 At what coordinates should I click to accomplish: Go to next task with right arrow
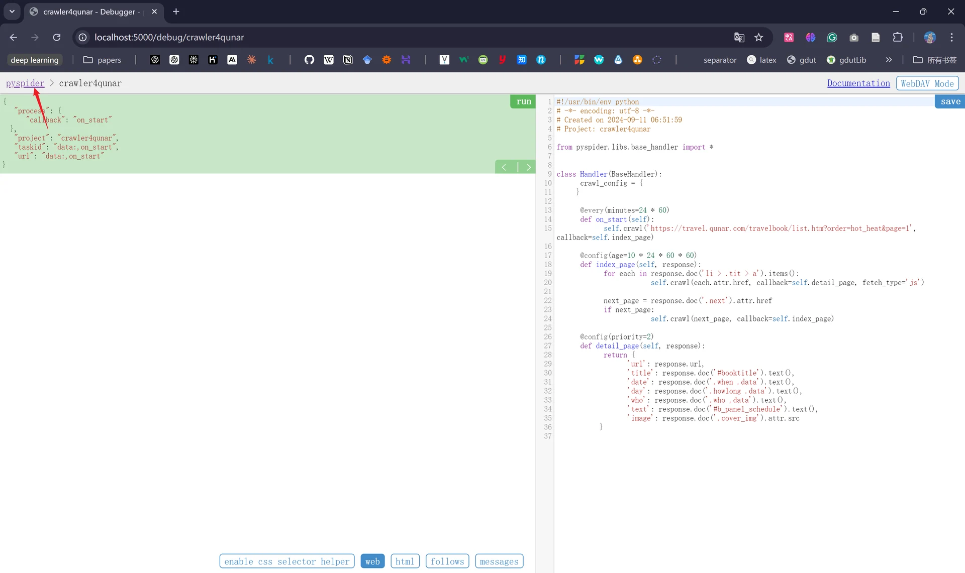tap(528, 167)
